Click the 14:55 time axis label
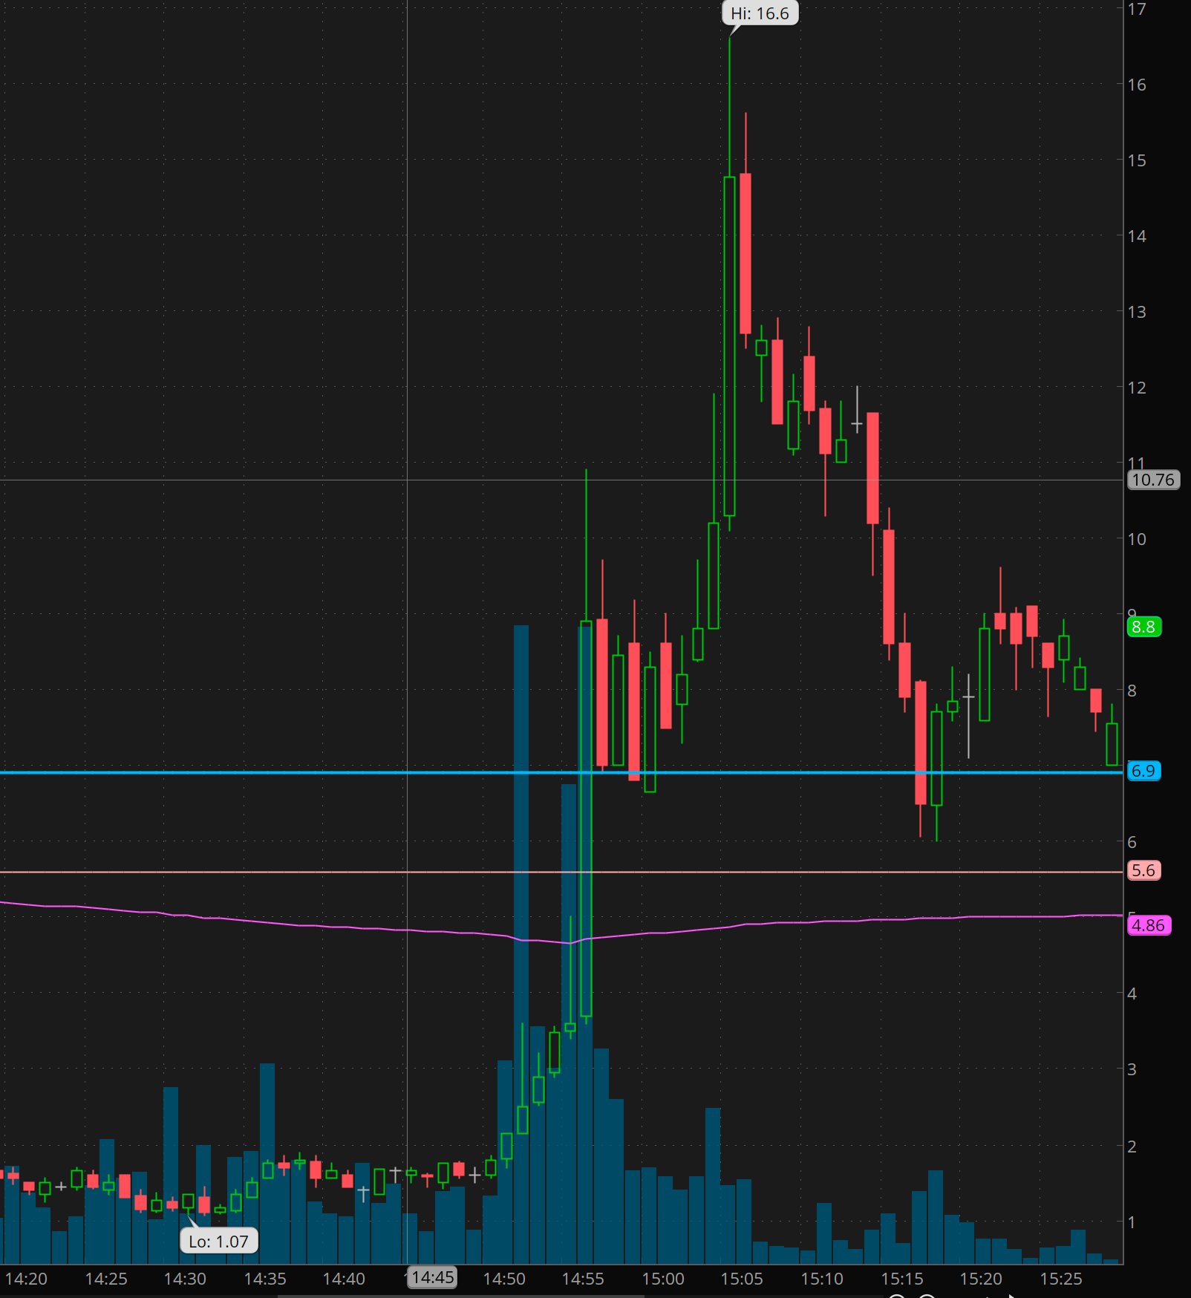 tap(583, 1279)
